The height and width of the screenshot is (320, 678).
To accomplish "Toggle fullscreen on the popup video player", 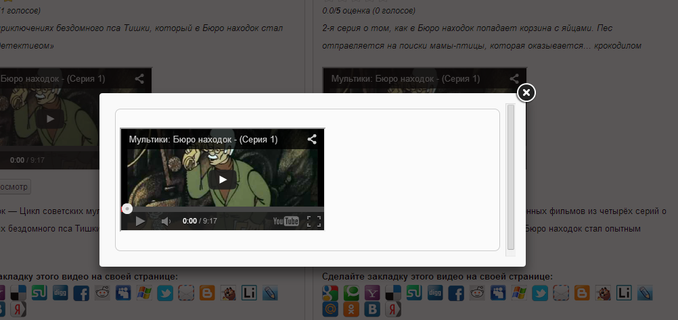I will coord(314,221).
